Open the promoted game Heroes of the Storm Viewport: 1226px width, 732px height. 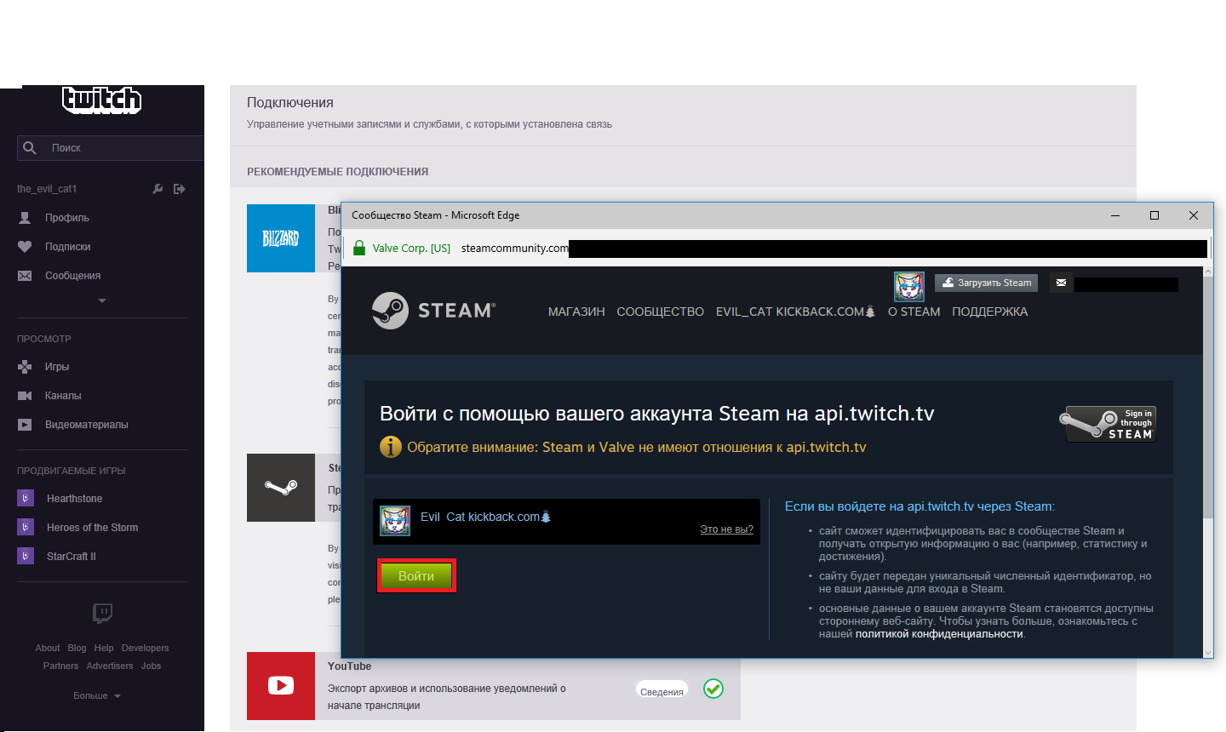tap(92, 528)
